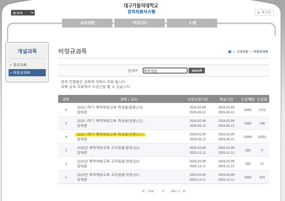
Task: Open 폭력예방교육 교직원용(국문)(01) course
Action: coord(108,175)
